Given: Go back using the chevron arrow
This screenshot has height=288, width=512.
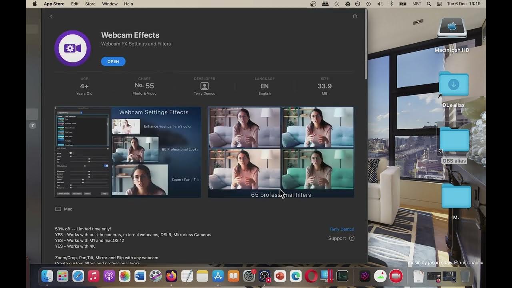Looking at the screenshot, I should pyautogui.click(x=51, y=16).
